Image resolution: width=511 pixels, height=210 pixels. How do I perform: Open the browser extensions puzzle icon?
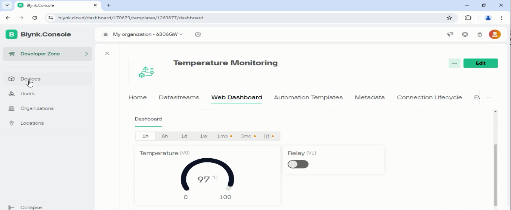(x=468, y=18)
